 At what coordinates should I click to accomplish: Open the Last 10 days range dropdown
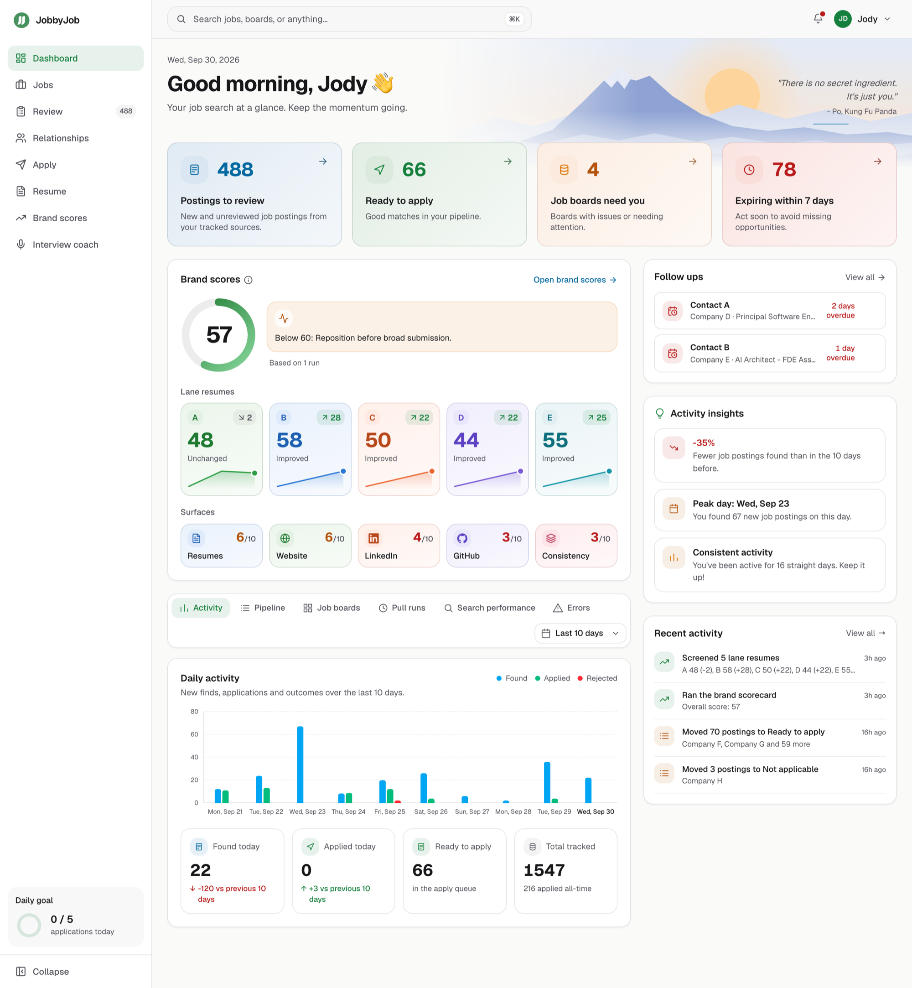pyautogui.click(x=580, y=633)
